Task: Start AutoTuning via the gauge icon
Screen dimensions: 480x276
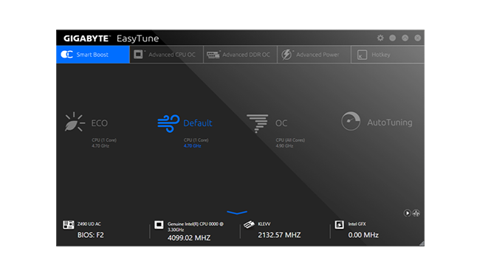Action: 351,121
